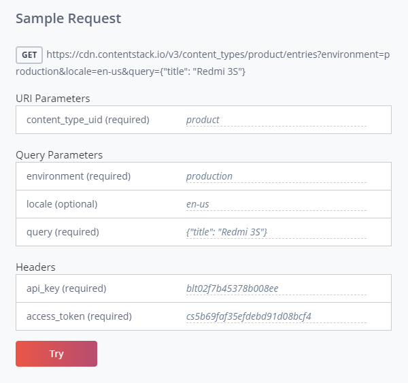Viewport: 408px width, 383px height.
Task: Select the query (required) label
Action: [63, 232]
